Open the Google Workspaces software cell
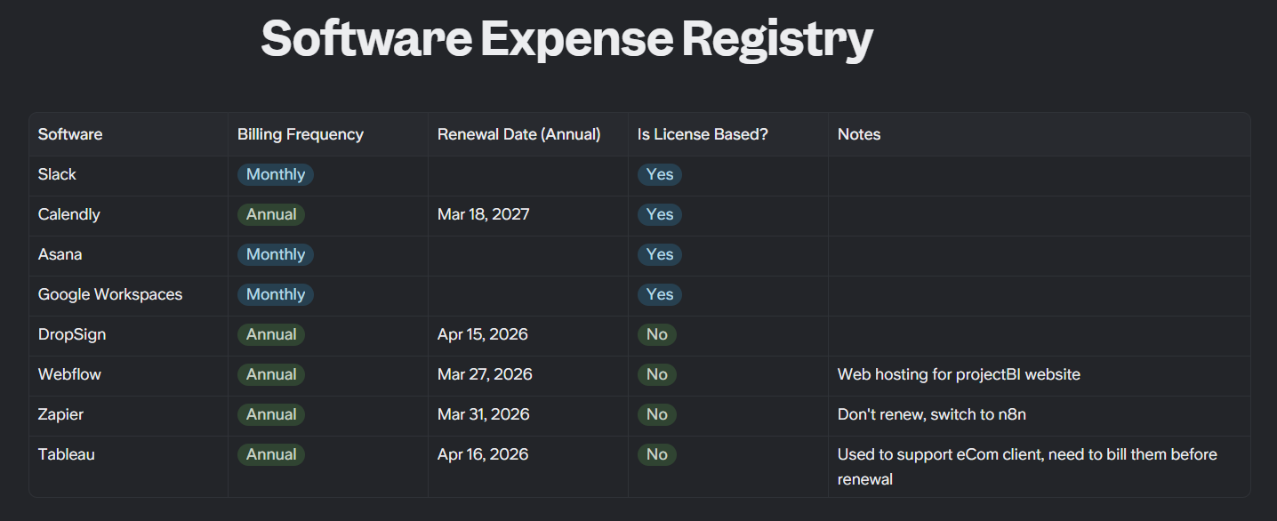The image size is (1277, 521). point(128,295)
